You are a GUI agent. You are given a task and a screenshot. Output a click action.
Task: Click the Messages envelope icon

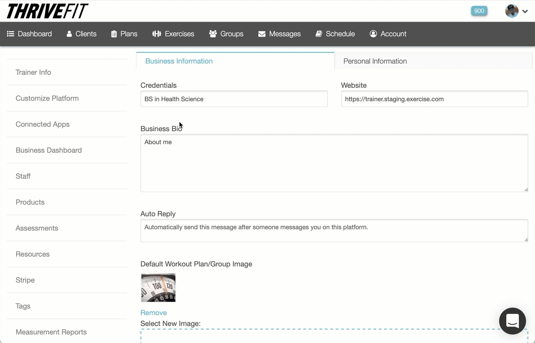(262, 34)
